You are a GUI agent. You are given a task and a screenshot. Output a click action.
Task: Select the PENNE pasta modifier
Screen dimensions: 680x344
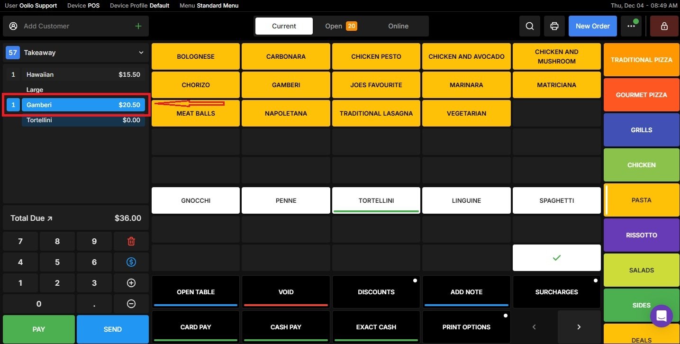285,200
